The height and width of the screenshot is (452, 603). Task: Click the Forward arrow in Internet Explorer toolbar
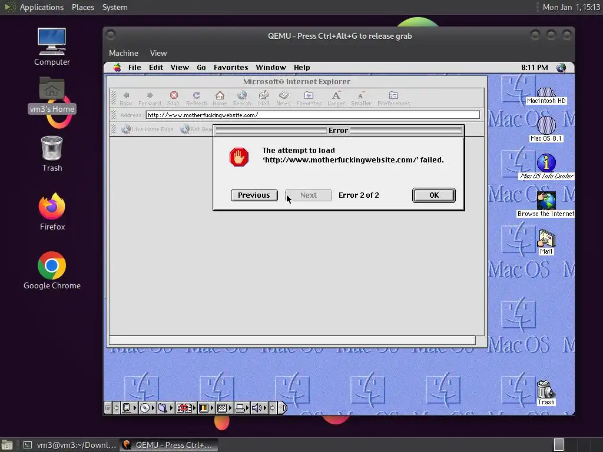(150, 95)
